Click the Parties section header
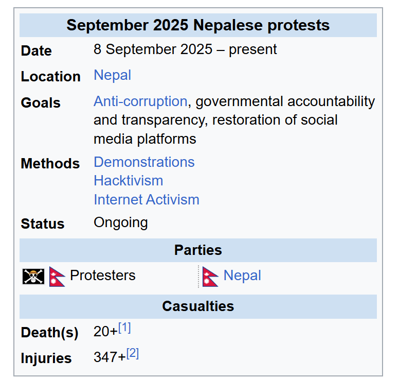Screen dimensions: 399x378 coord(198,250)
